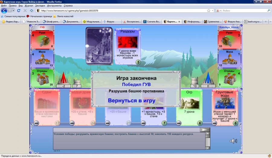This screenshot has height=158, width=272.
Task: Open the Закладки menu
Action: click(x=40, y=5)
